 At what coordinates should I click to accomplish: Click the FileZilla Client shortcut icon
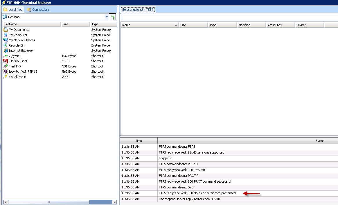pyautogui.click(x=6, y=61)
